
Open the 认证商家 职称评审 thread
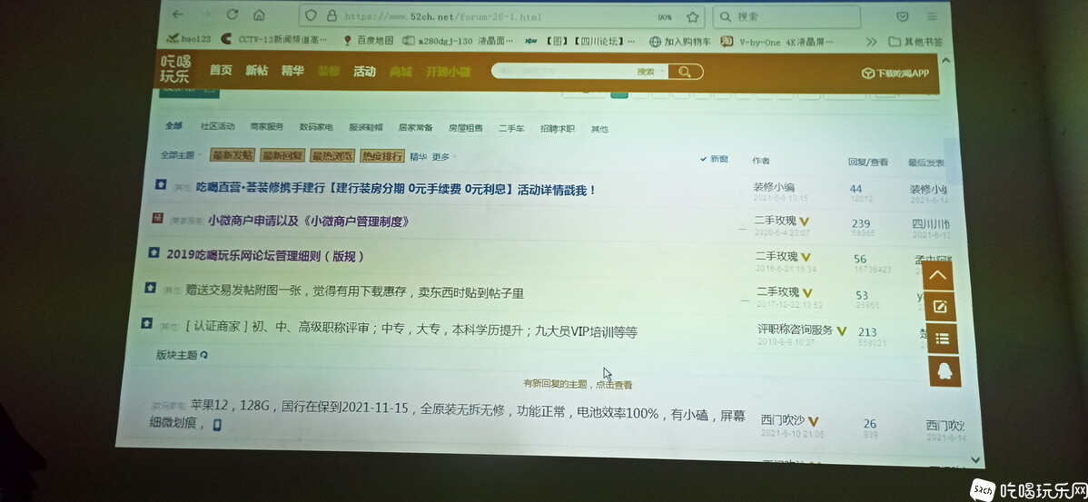(410, 330)
